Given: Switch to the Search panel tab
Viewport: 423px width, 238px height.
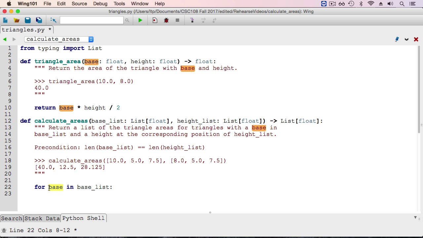Looking at the screenshot, I should pyautogui.click(x=12, y=218).
